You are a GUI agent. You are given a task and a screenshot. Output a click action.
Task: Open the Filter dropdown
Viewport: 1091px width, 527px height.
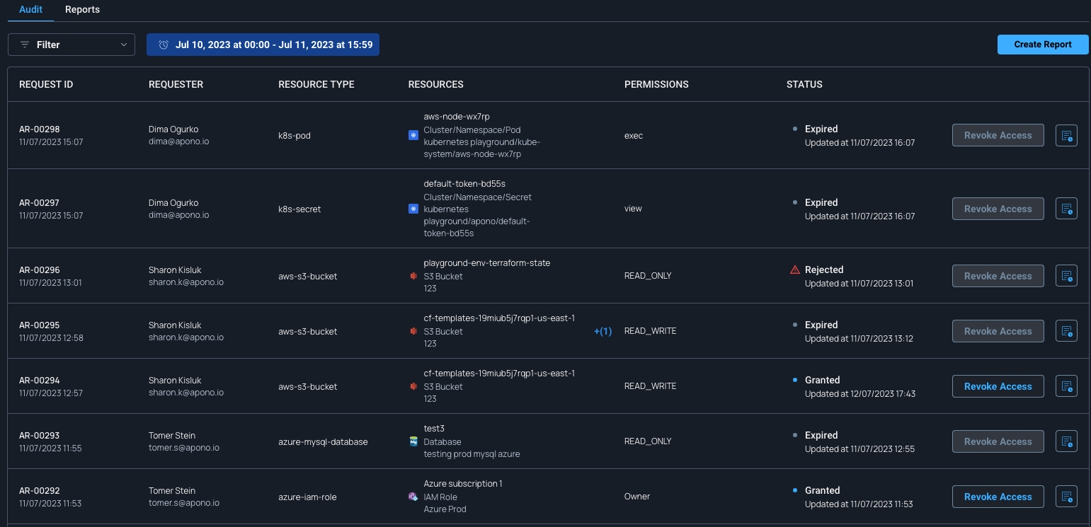[x=71, y=45]
